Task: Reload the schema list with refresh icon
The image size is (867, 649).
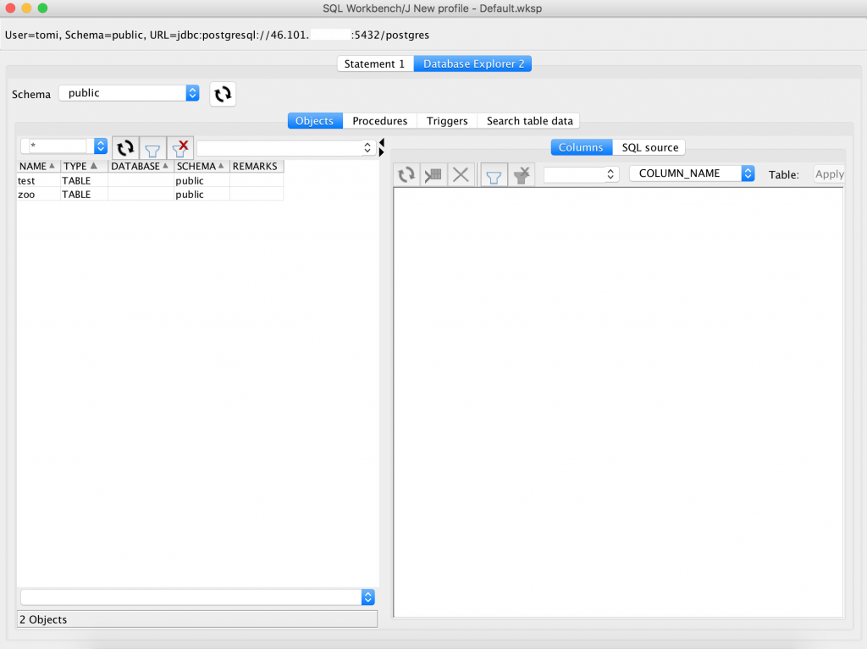Action: [222, 94]
